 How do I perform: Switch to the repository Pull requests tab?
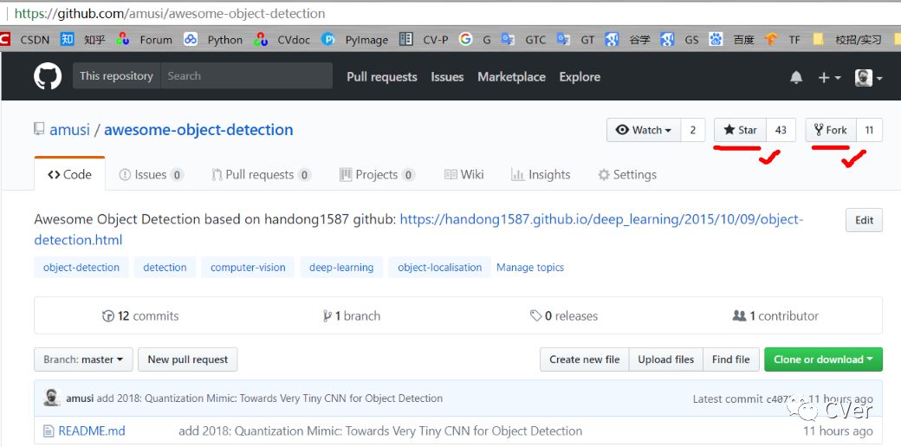coord(262,175)
